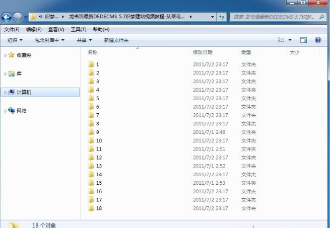Screen dimensions: 330x228
Task: Open recent locations dropdown beside Forward button
Action: (x=26, y=17)
